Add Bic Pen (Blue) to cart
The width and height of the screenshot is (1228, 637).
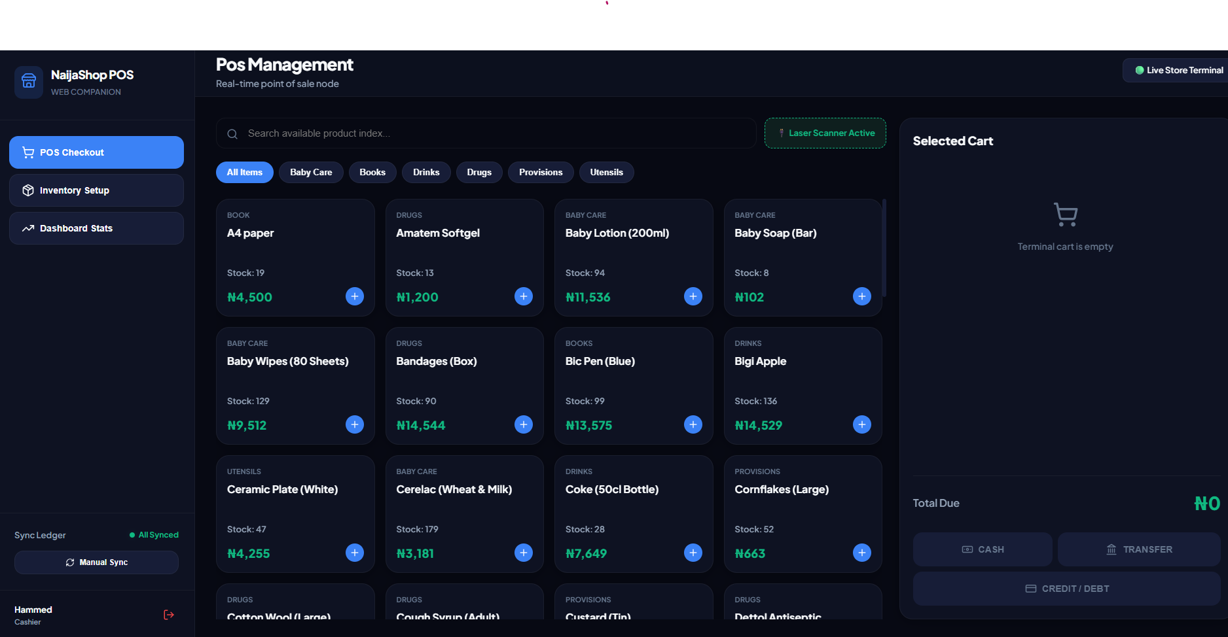(693, 424)
